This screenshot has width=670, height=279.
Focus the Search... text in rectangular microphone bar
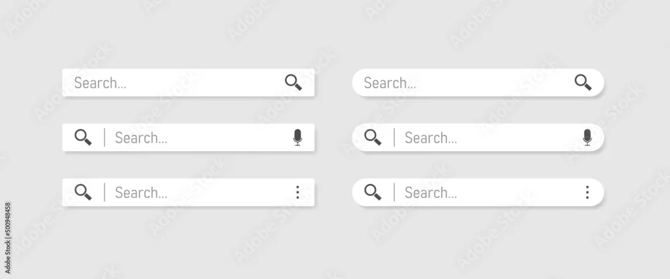pos(141,138)
